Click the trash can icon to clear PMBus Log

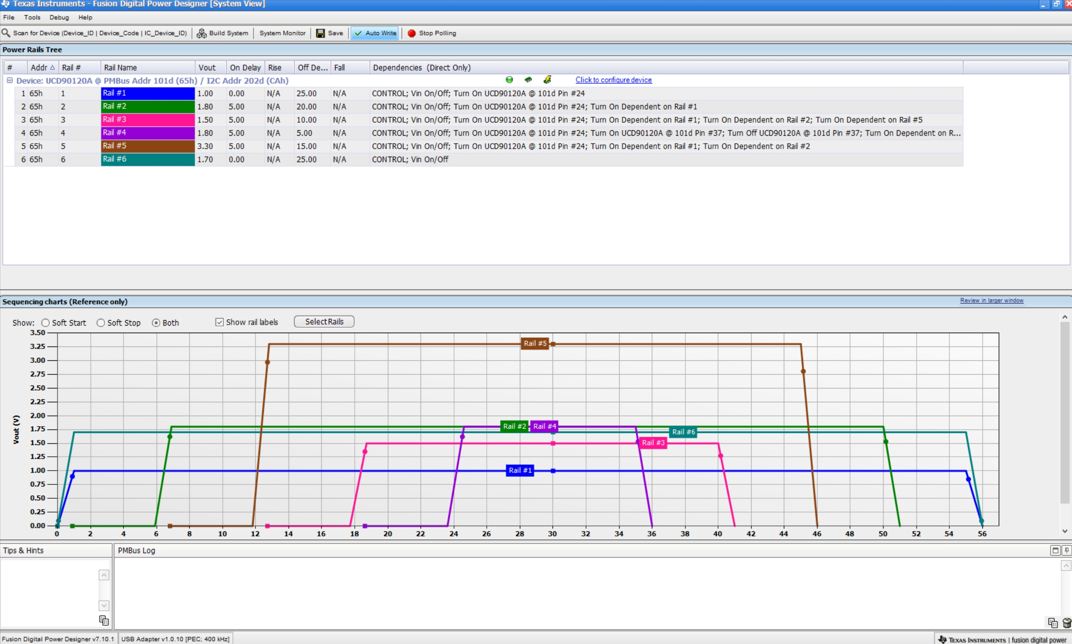(x=1067, y=623)
